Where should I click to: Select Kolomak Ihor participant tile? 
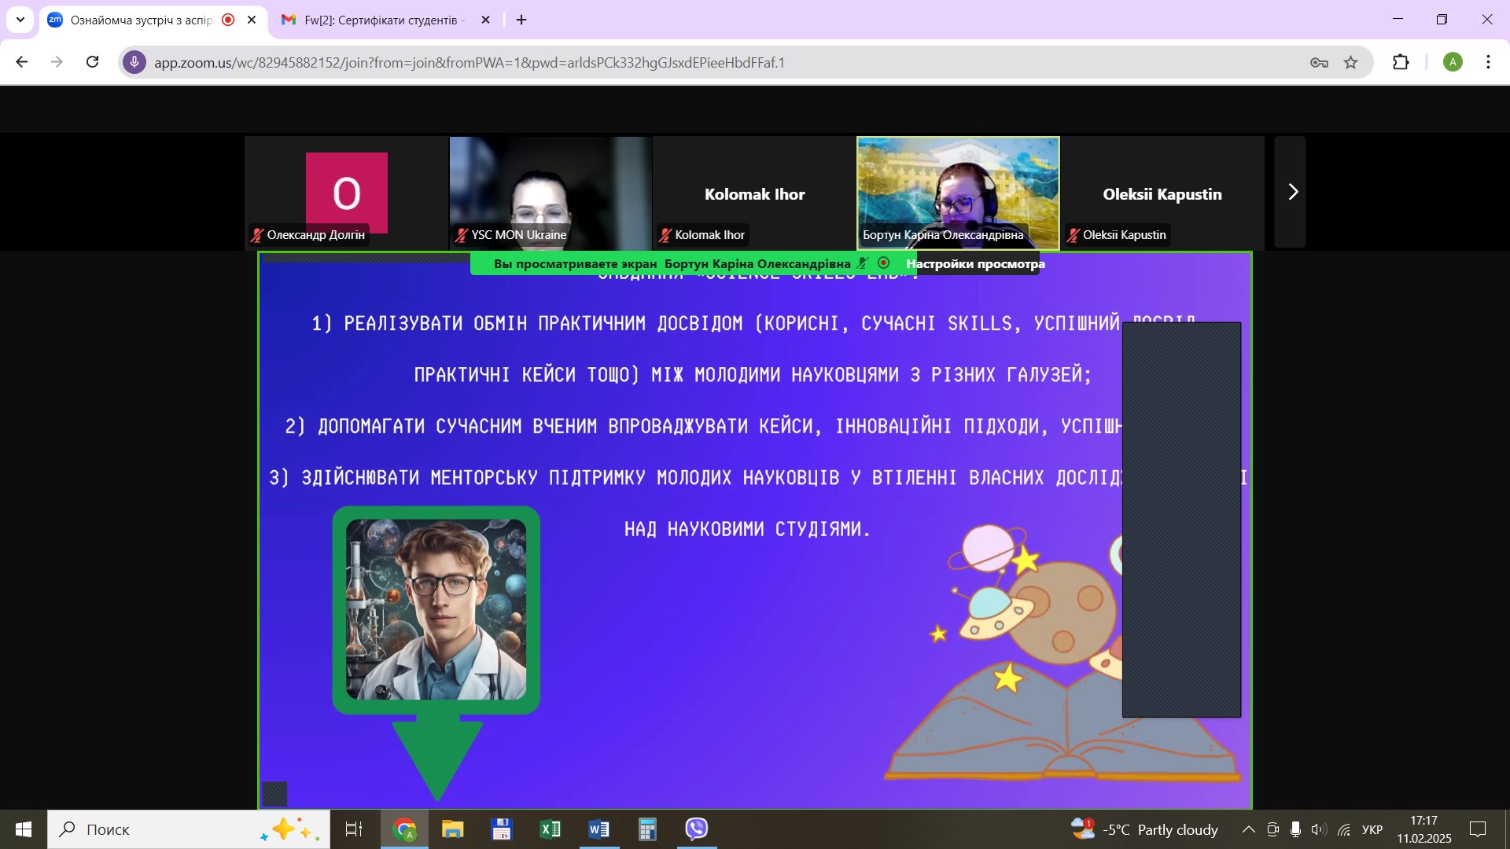[754, 193]
